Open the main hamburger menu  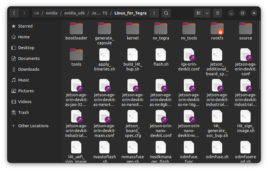(217, 13)
